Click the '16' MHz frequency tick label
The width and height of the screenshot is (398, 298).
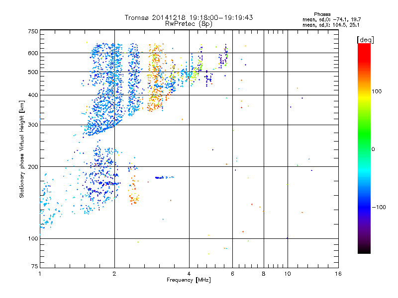[x=338, y=274]
